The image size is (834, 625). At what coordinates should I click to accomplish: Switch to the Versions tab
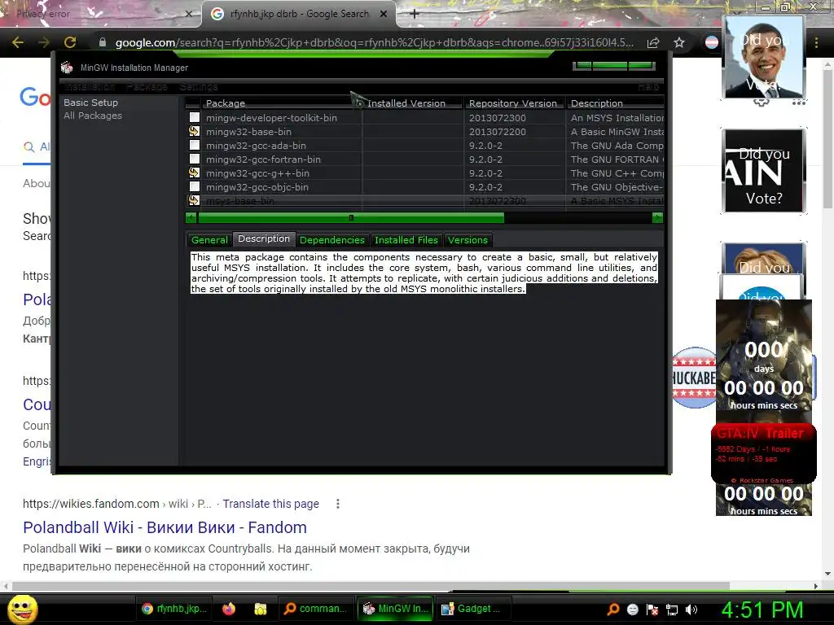coord(467,240)
